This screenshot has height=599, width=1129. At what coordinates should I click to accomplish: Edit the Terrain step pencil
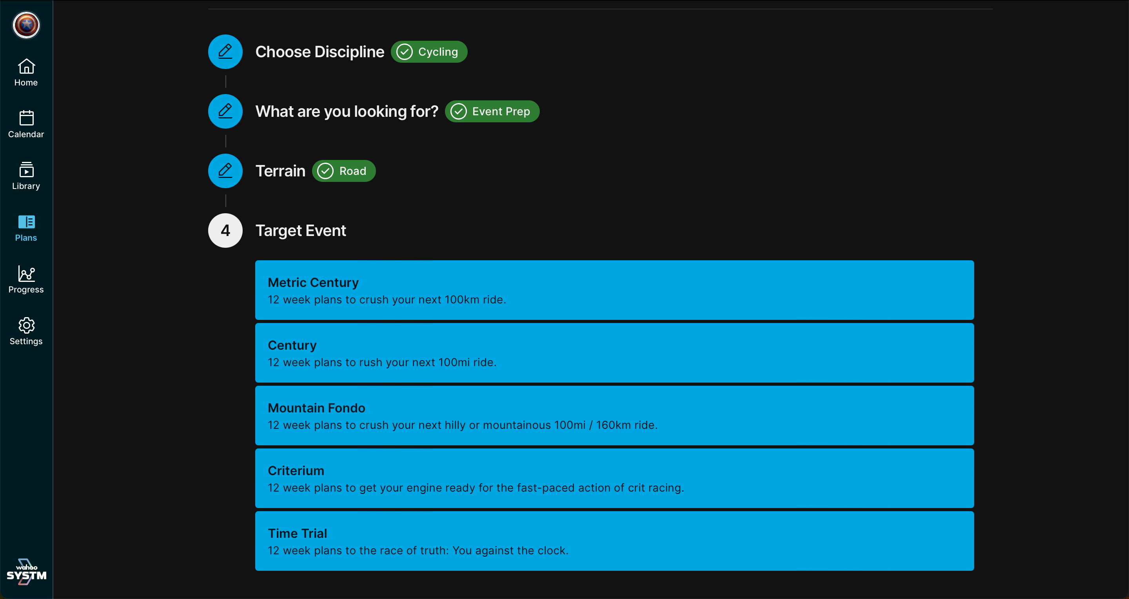pyautogui.click(x=225, y=171)
